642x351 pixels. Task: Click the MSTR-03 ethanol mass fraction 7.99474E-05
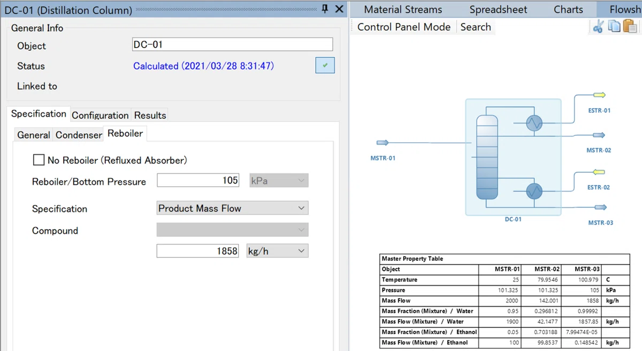[583, 332]
